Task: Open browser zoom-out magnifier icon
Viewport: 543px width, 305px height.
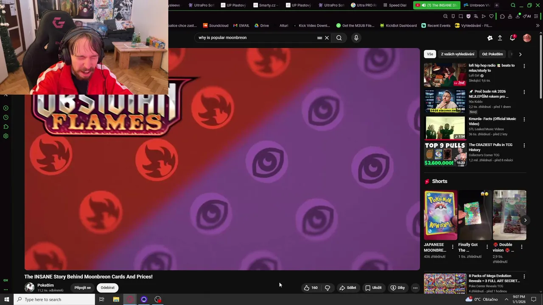Action: (x=445, y=16)
